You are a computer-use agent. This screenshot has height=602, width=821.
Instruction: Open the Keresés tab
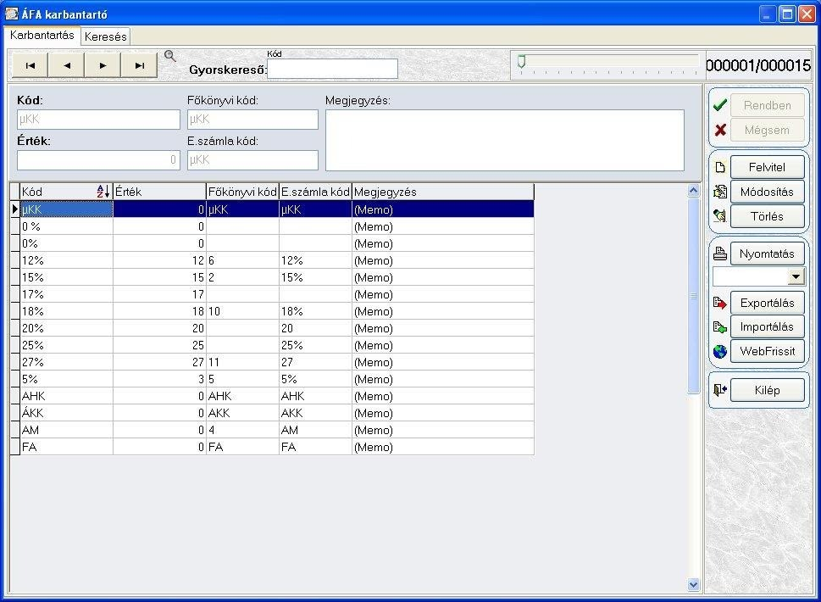[x=105, y=36]
